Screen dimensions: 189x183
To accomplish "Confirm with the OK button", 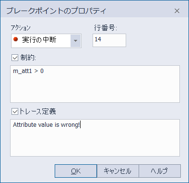I will [76, 171].
